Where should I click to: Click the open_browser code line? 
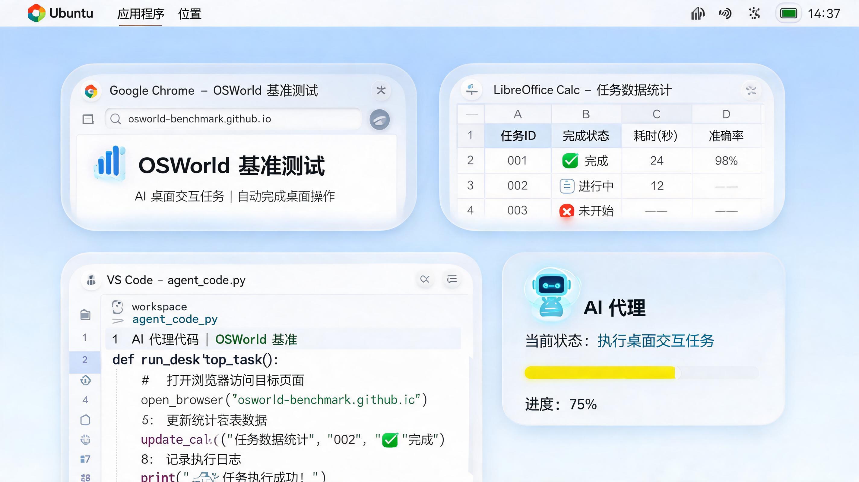284,400
